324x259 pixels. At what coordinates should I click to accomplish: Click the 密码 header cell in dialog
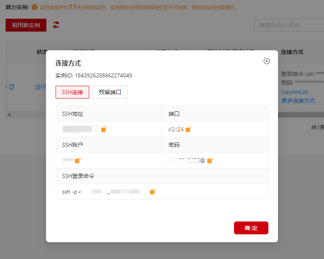click(x=215, y=145)
